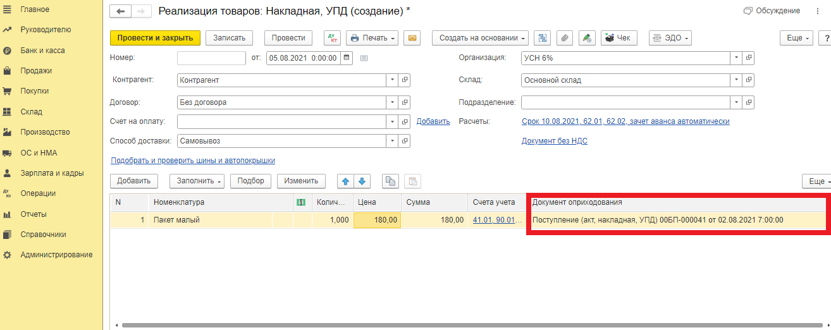Open the calendar picker beside the date
The height and width of the screenshot is (330, 831).
tap(347, 58)
